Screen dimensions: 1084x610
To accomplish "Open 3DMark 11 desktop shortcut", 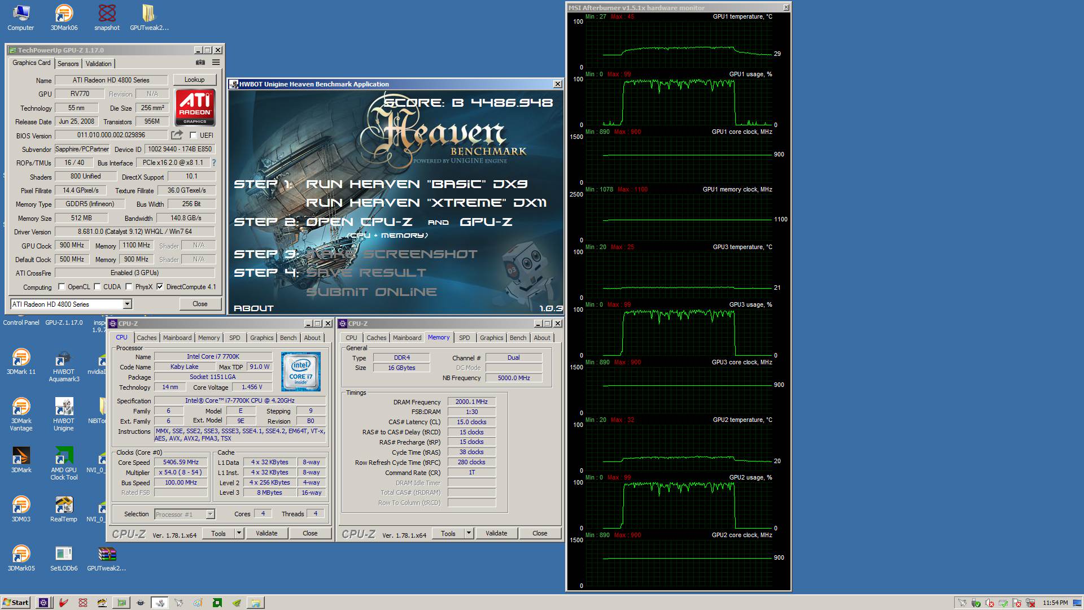I will click(x=21, y=361).
